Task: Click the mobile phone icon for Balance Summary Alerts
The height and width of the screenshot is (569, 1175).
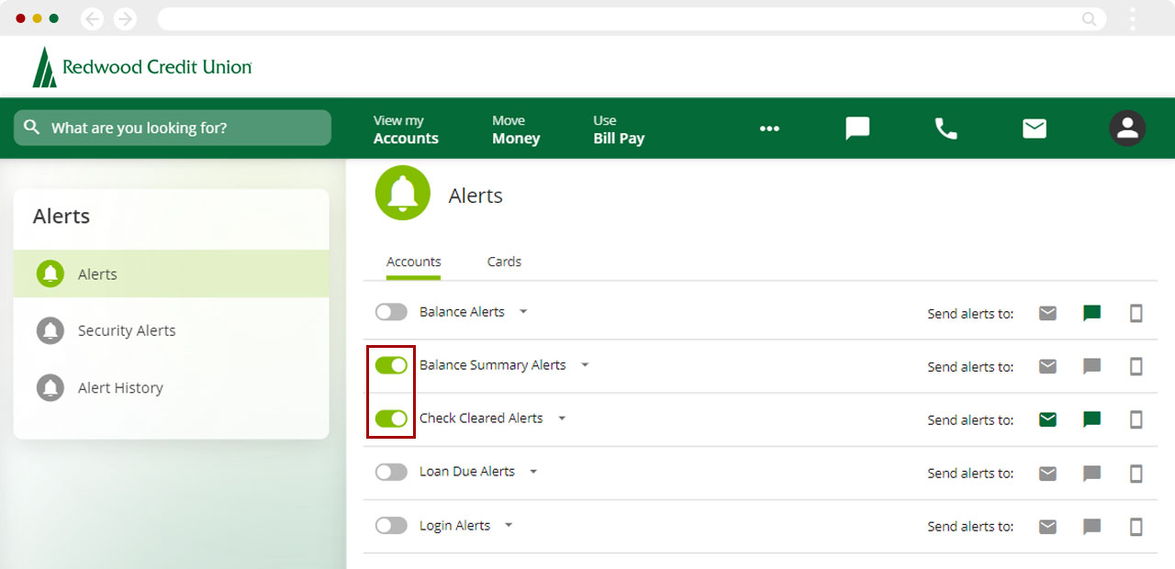Action: click(1136, 367)
